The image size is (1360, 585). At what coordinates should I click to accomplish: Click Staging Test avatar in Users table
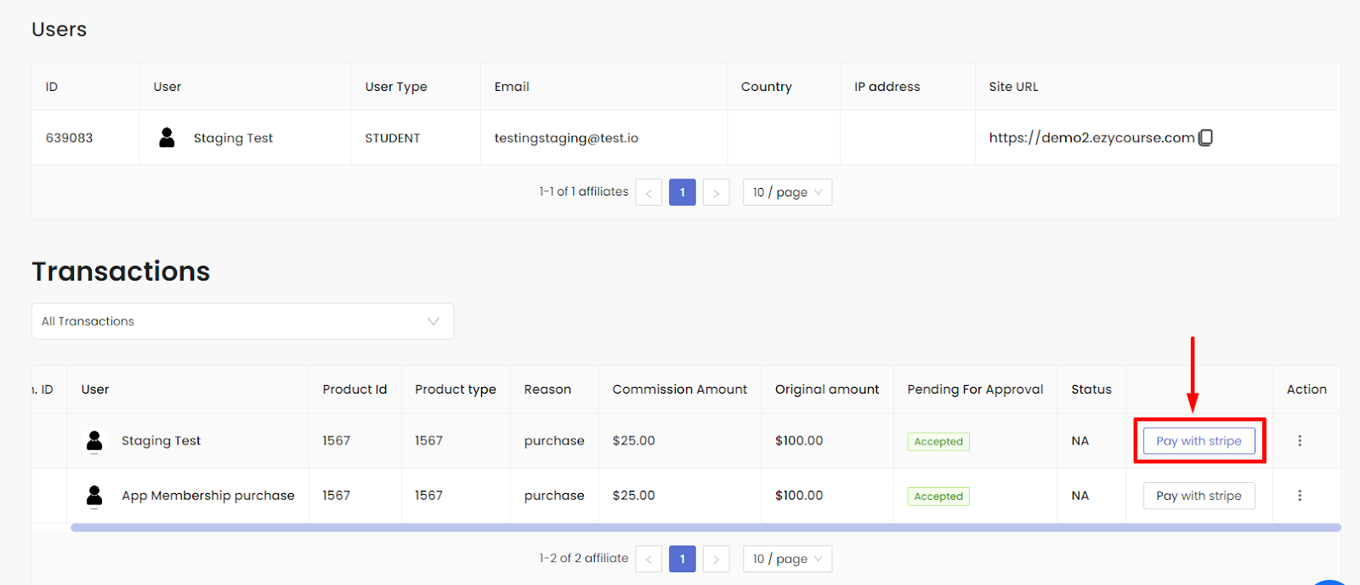click(x=167, y=138)
